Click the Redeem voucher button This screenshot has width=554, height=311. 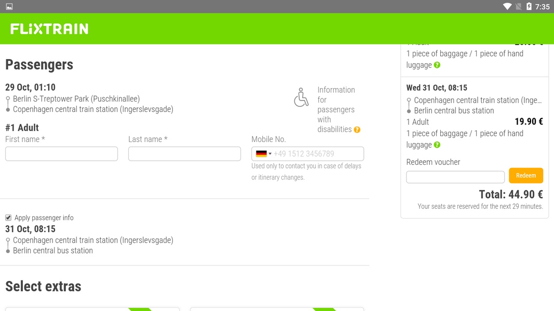pyautogui.click(x=526, y=176)
